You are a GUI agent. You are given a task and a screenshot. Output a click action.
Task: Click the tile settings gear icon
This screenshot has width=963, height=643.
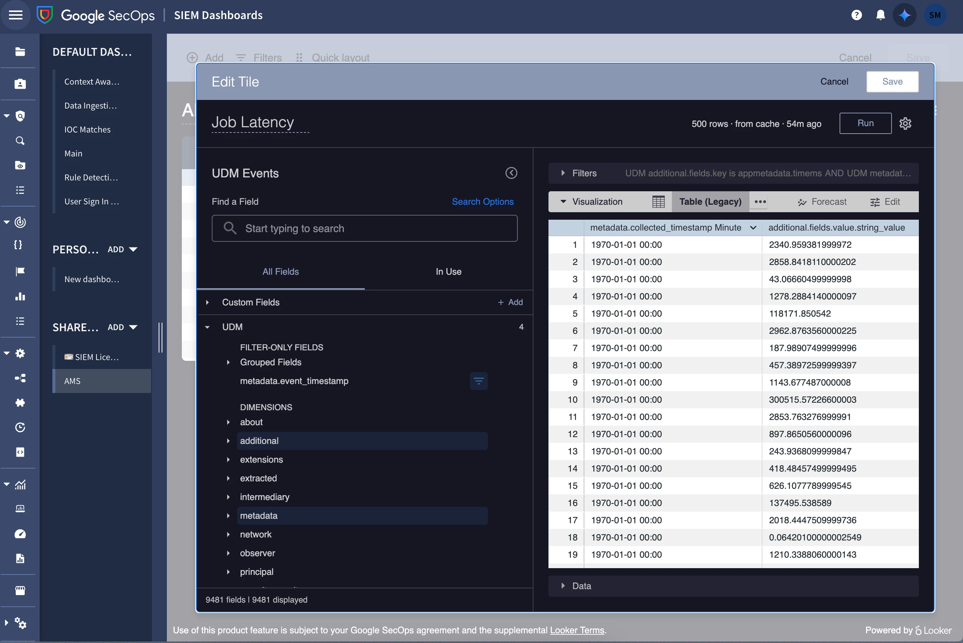(x=905, y=124)
